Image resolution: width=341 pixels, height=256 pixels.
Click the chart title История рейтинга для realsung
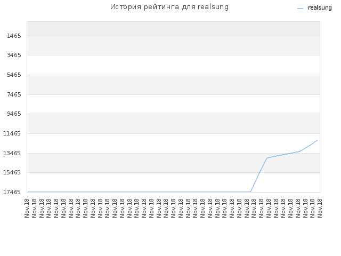(x=169, y=7)
